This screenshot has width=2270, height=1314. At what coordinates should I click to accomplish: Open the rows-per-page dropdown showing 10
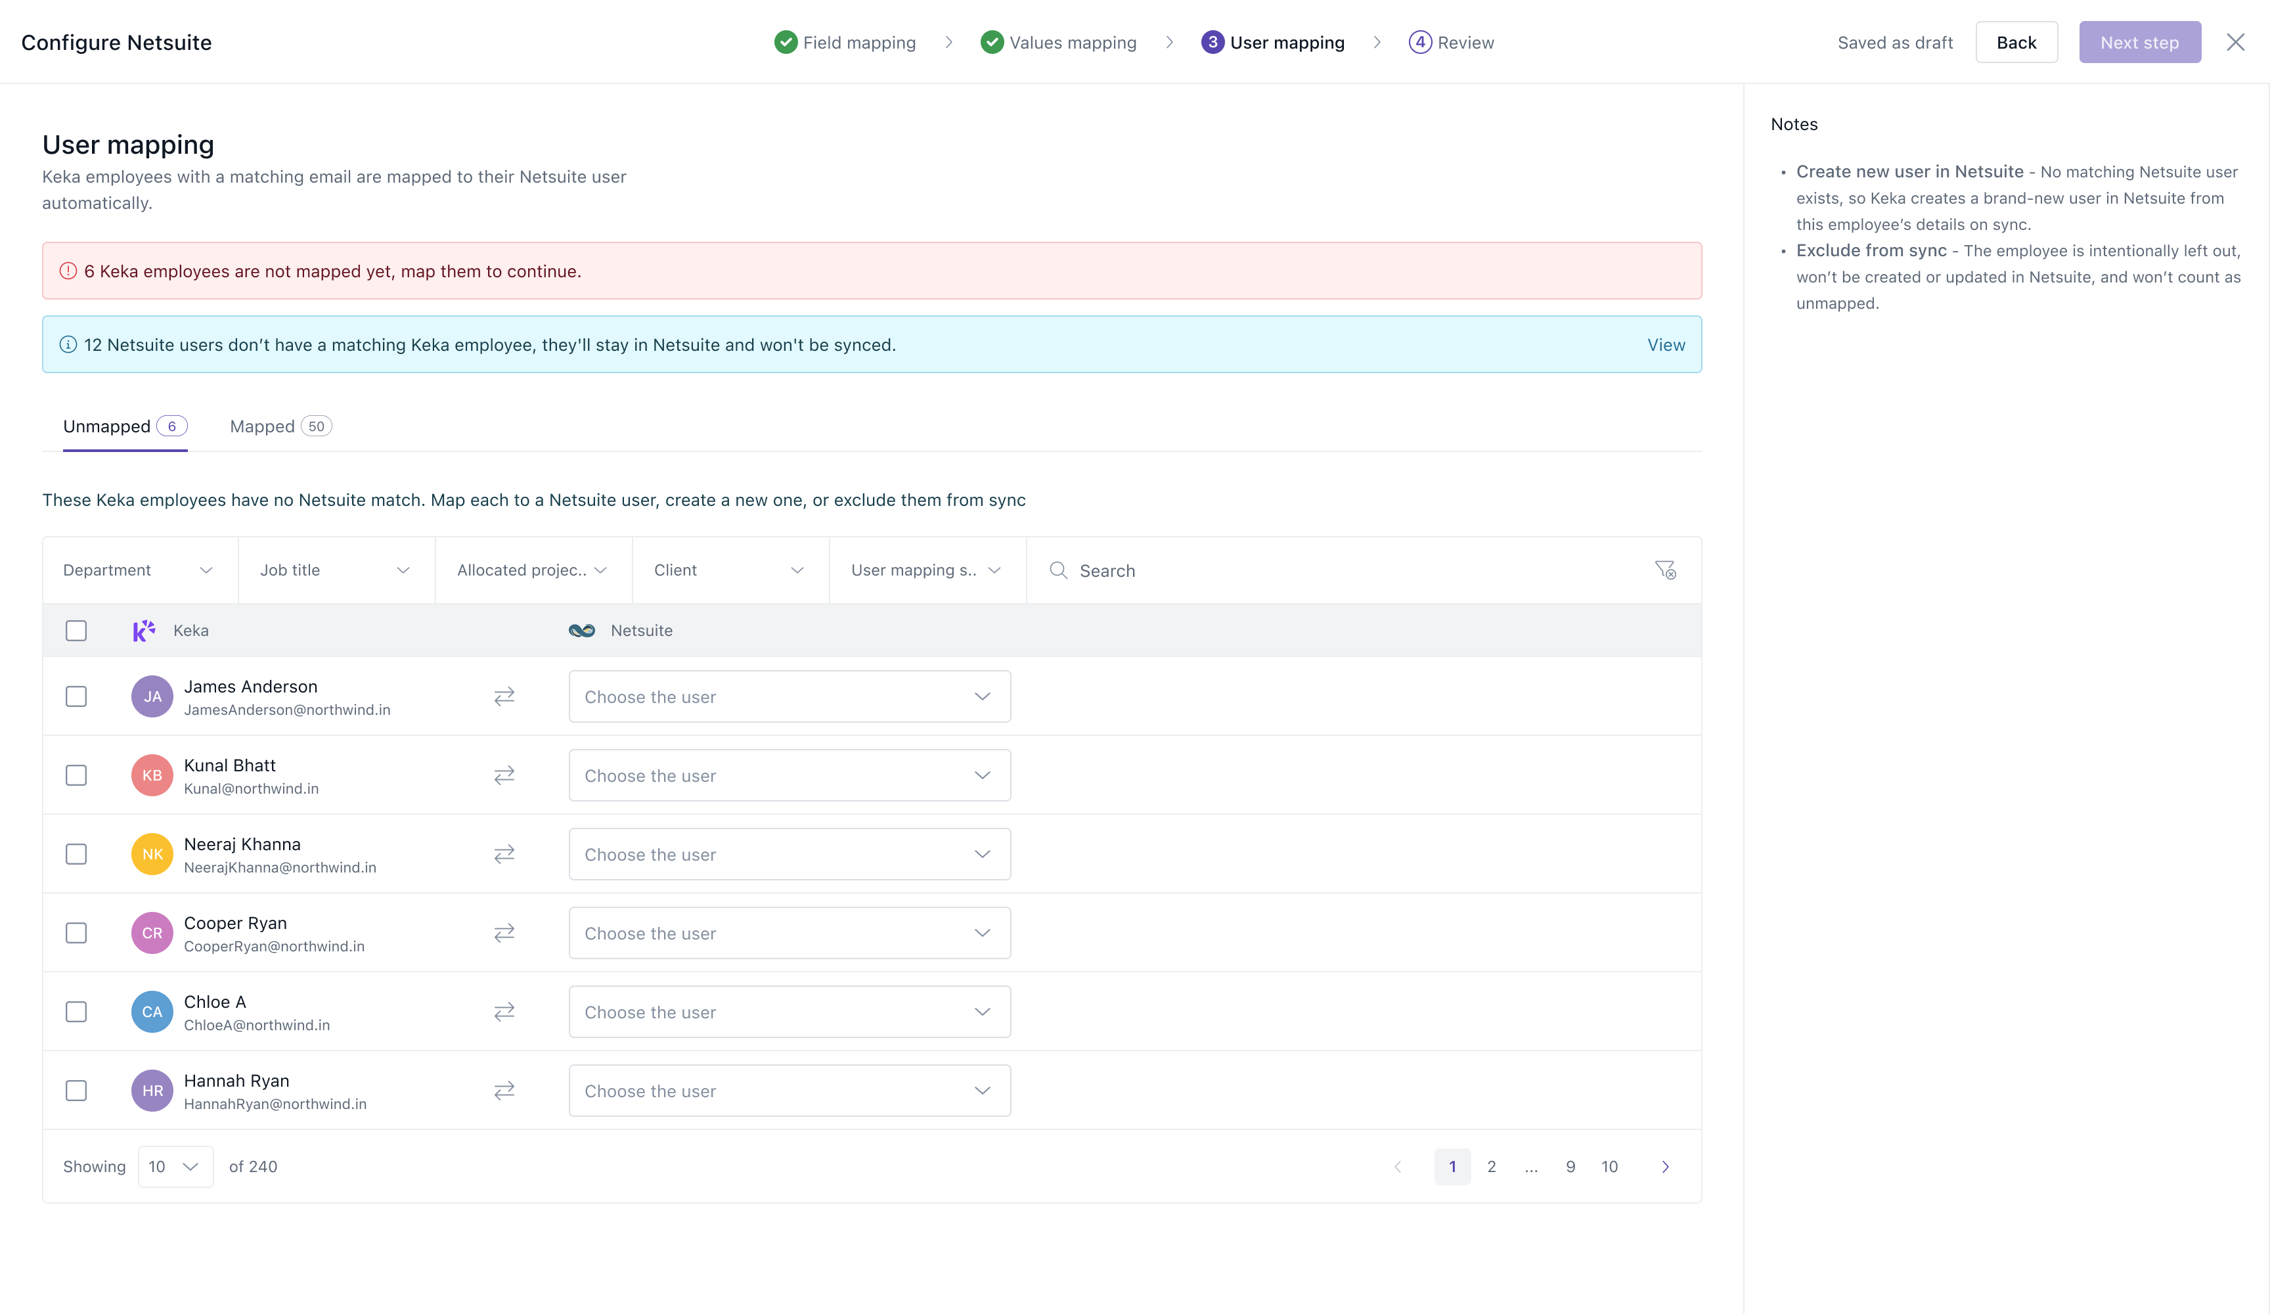pos(175,1166)
